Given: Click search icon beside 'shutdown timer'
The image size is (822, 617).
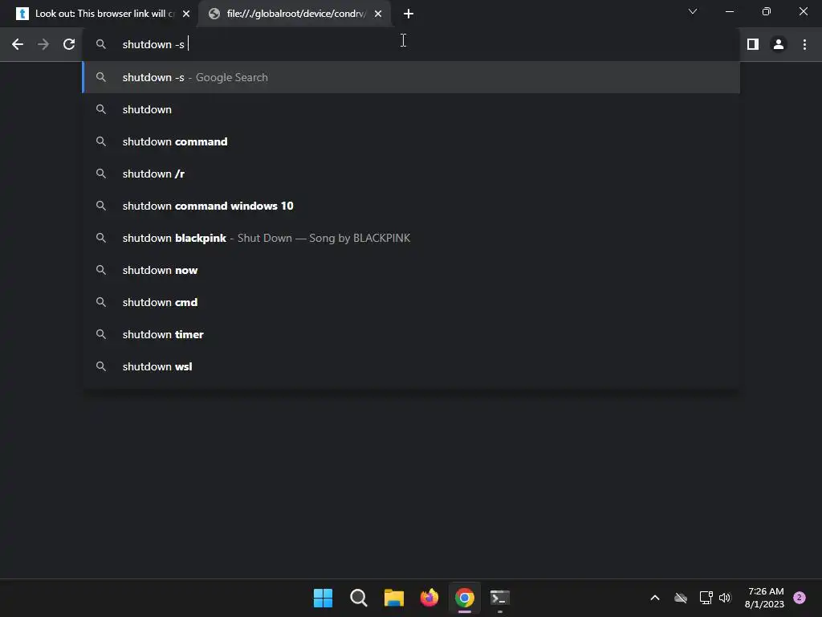Looking at the screenshot, I should click(x=100, y=334).
